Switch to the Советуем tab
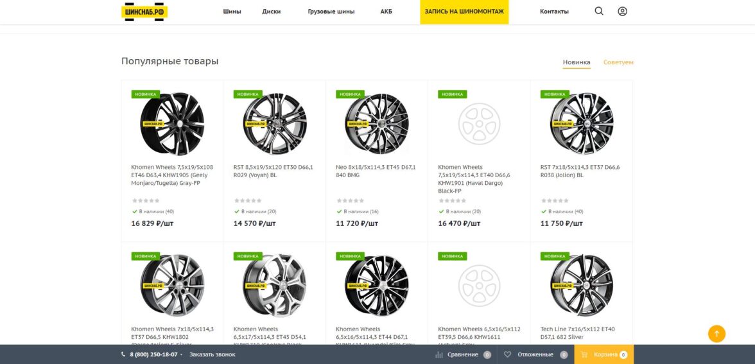The height and width of the screenshot is (364, 755). [x=618, y=62]
